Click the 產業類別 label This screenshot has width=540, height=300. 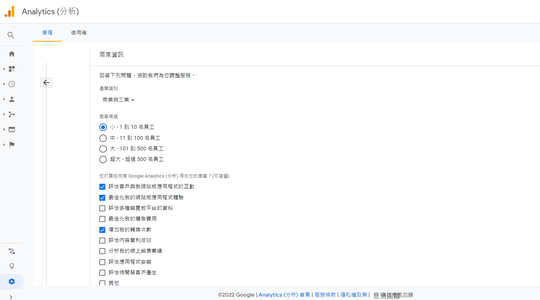pyautogui.click(x=109, y=89)
